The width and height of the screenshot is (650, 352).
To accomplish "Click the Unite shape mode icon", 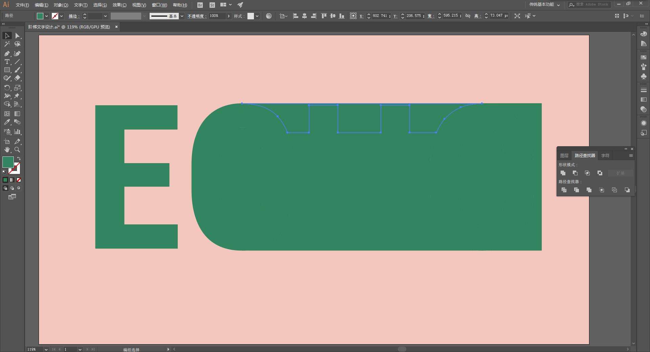I will point(563,173).
